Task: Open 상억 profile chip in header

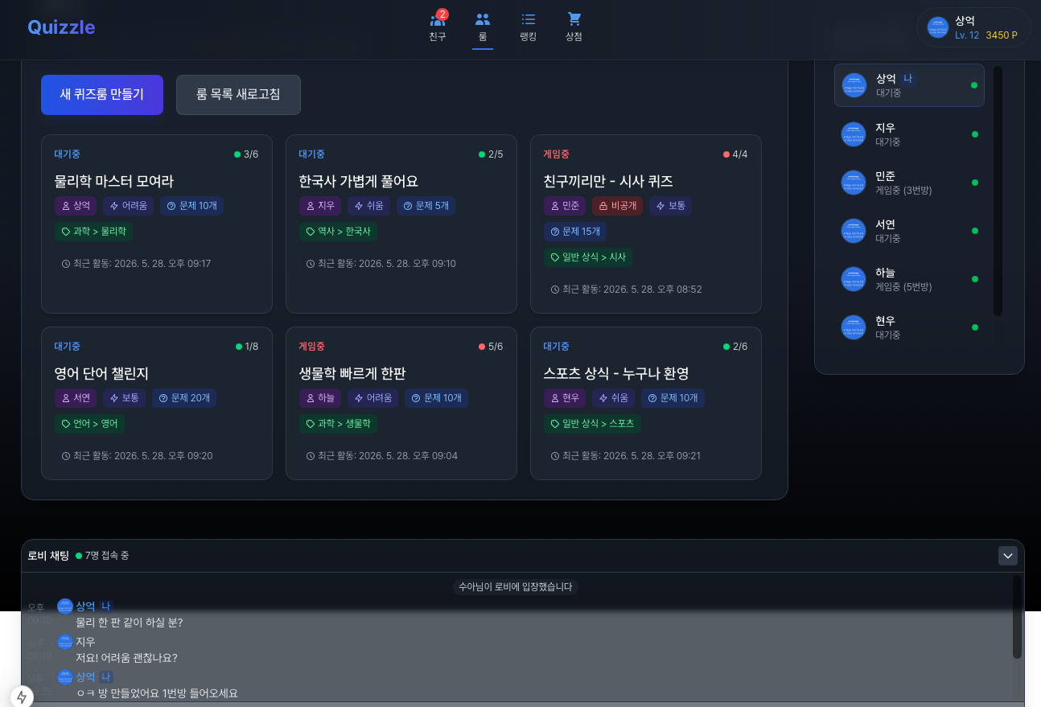Action: (x=973, y=27)
